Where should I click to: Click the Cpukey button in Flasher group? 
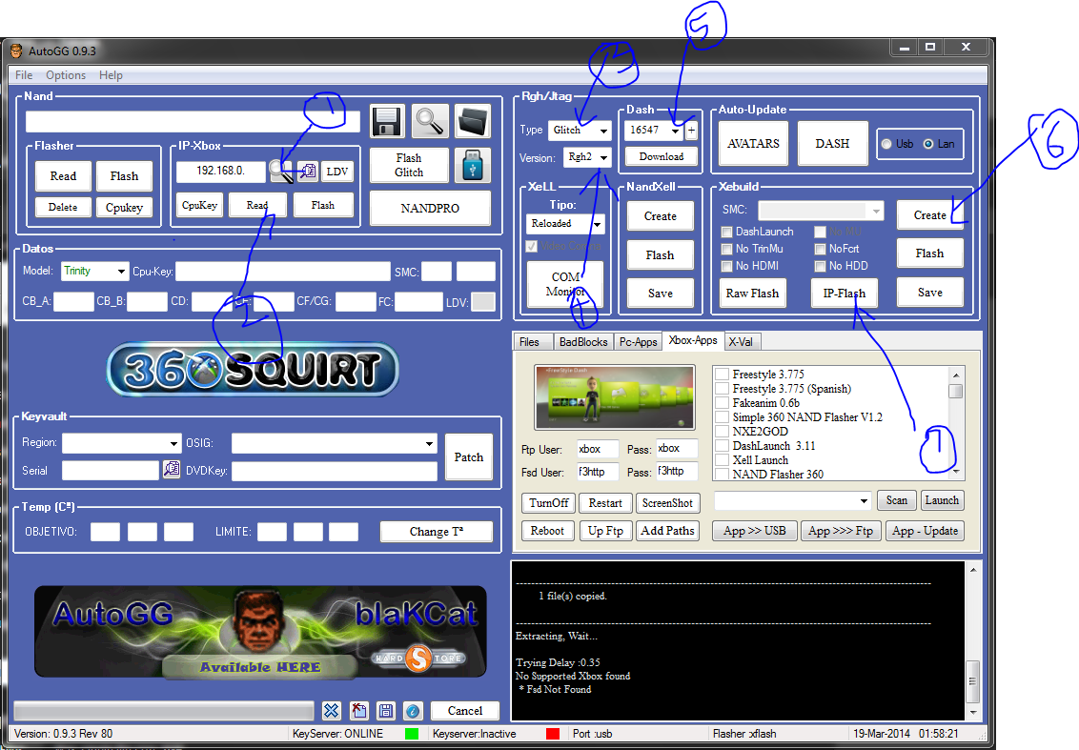click(125, 207)
